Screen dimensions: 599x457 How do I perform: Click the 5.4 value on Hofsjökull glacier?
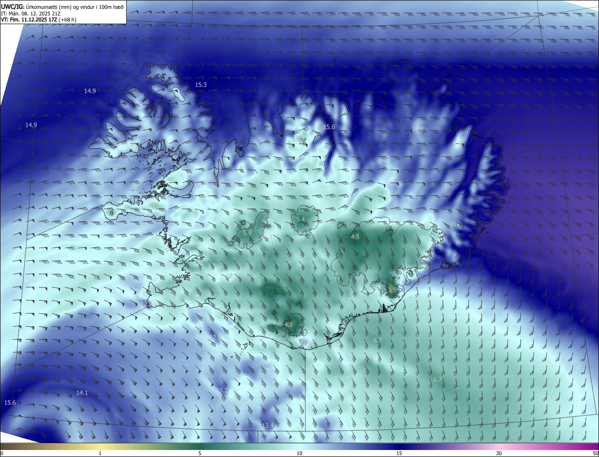click(300, 219)
